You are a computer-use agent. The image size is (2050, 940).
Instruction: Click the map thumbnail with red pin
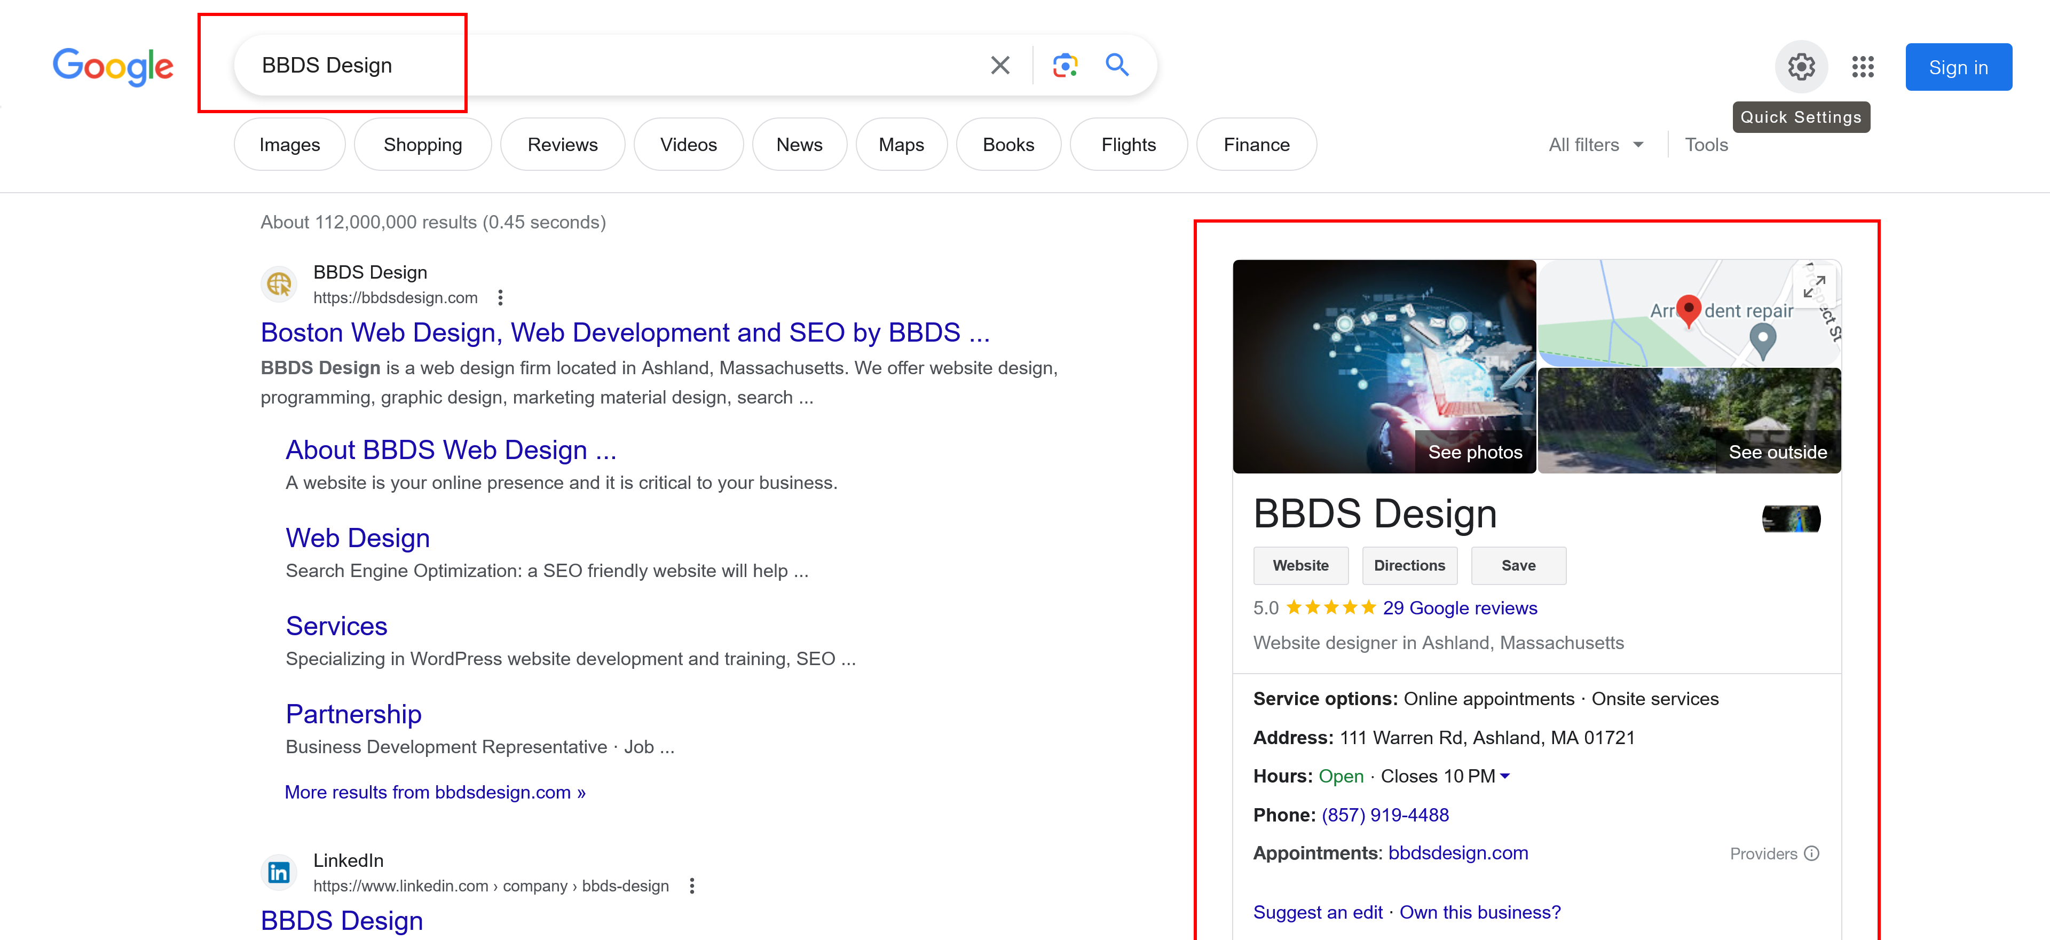(x=1688, y=313)
